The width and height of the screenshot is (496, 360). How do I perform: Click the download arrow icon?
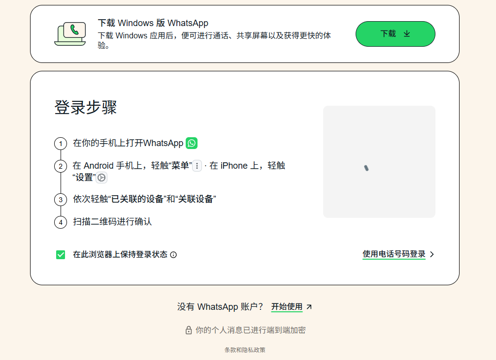(407, 34)
